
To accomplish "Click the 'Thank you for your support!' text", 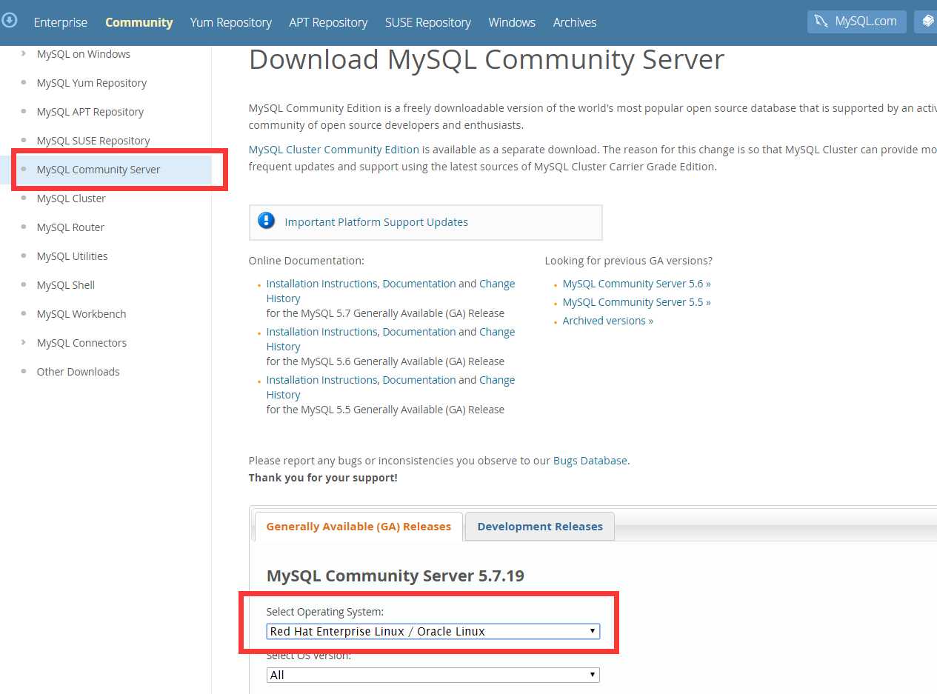I will (x=323, y=478).
